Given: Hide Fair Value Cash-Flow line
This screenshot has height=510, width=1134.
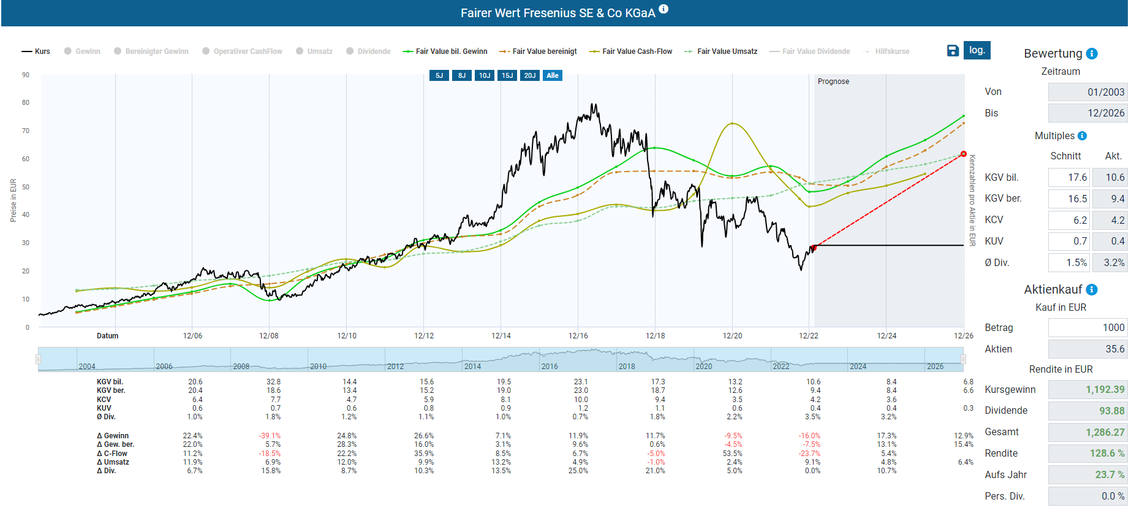Looking at the screenshot, I should pyautogui.click(x=630, y=51).
